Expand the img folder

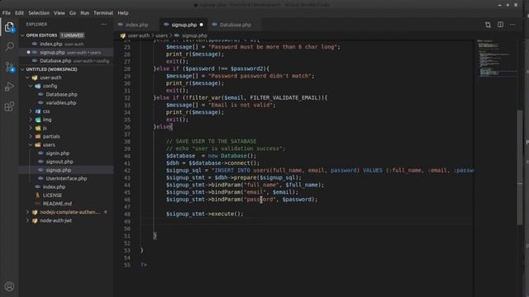coord(31,120)
